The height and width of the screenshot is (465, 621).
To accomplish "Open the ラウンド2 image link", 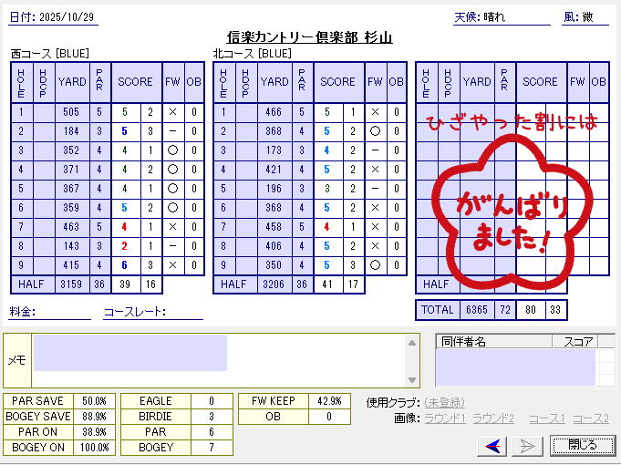I will click(493, 418).
